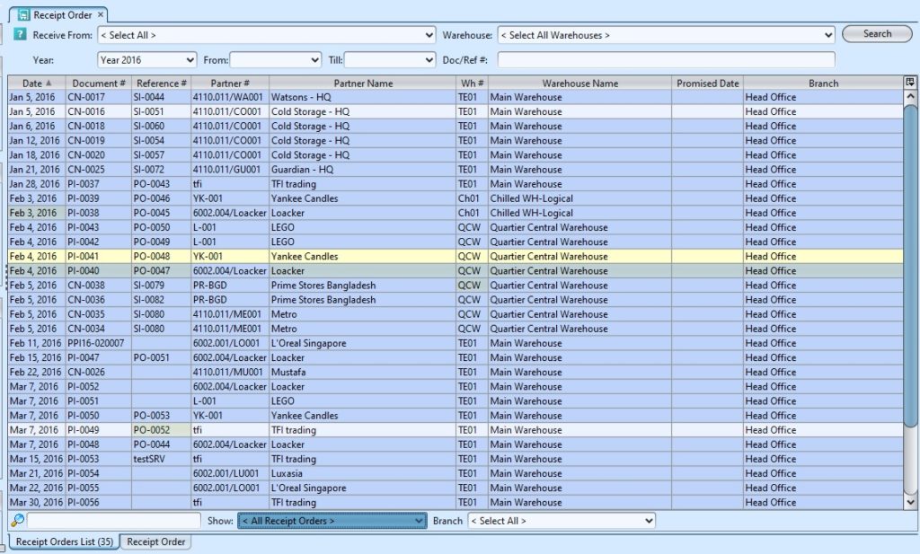Select document PI-0056 cell
This screenshot has height=554, width=920.
[99, 502]
